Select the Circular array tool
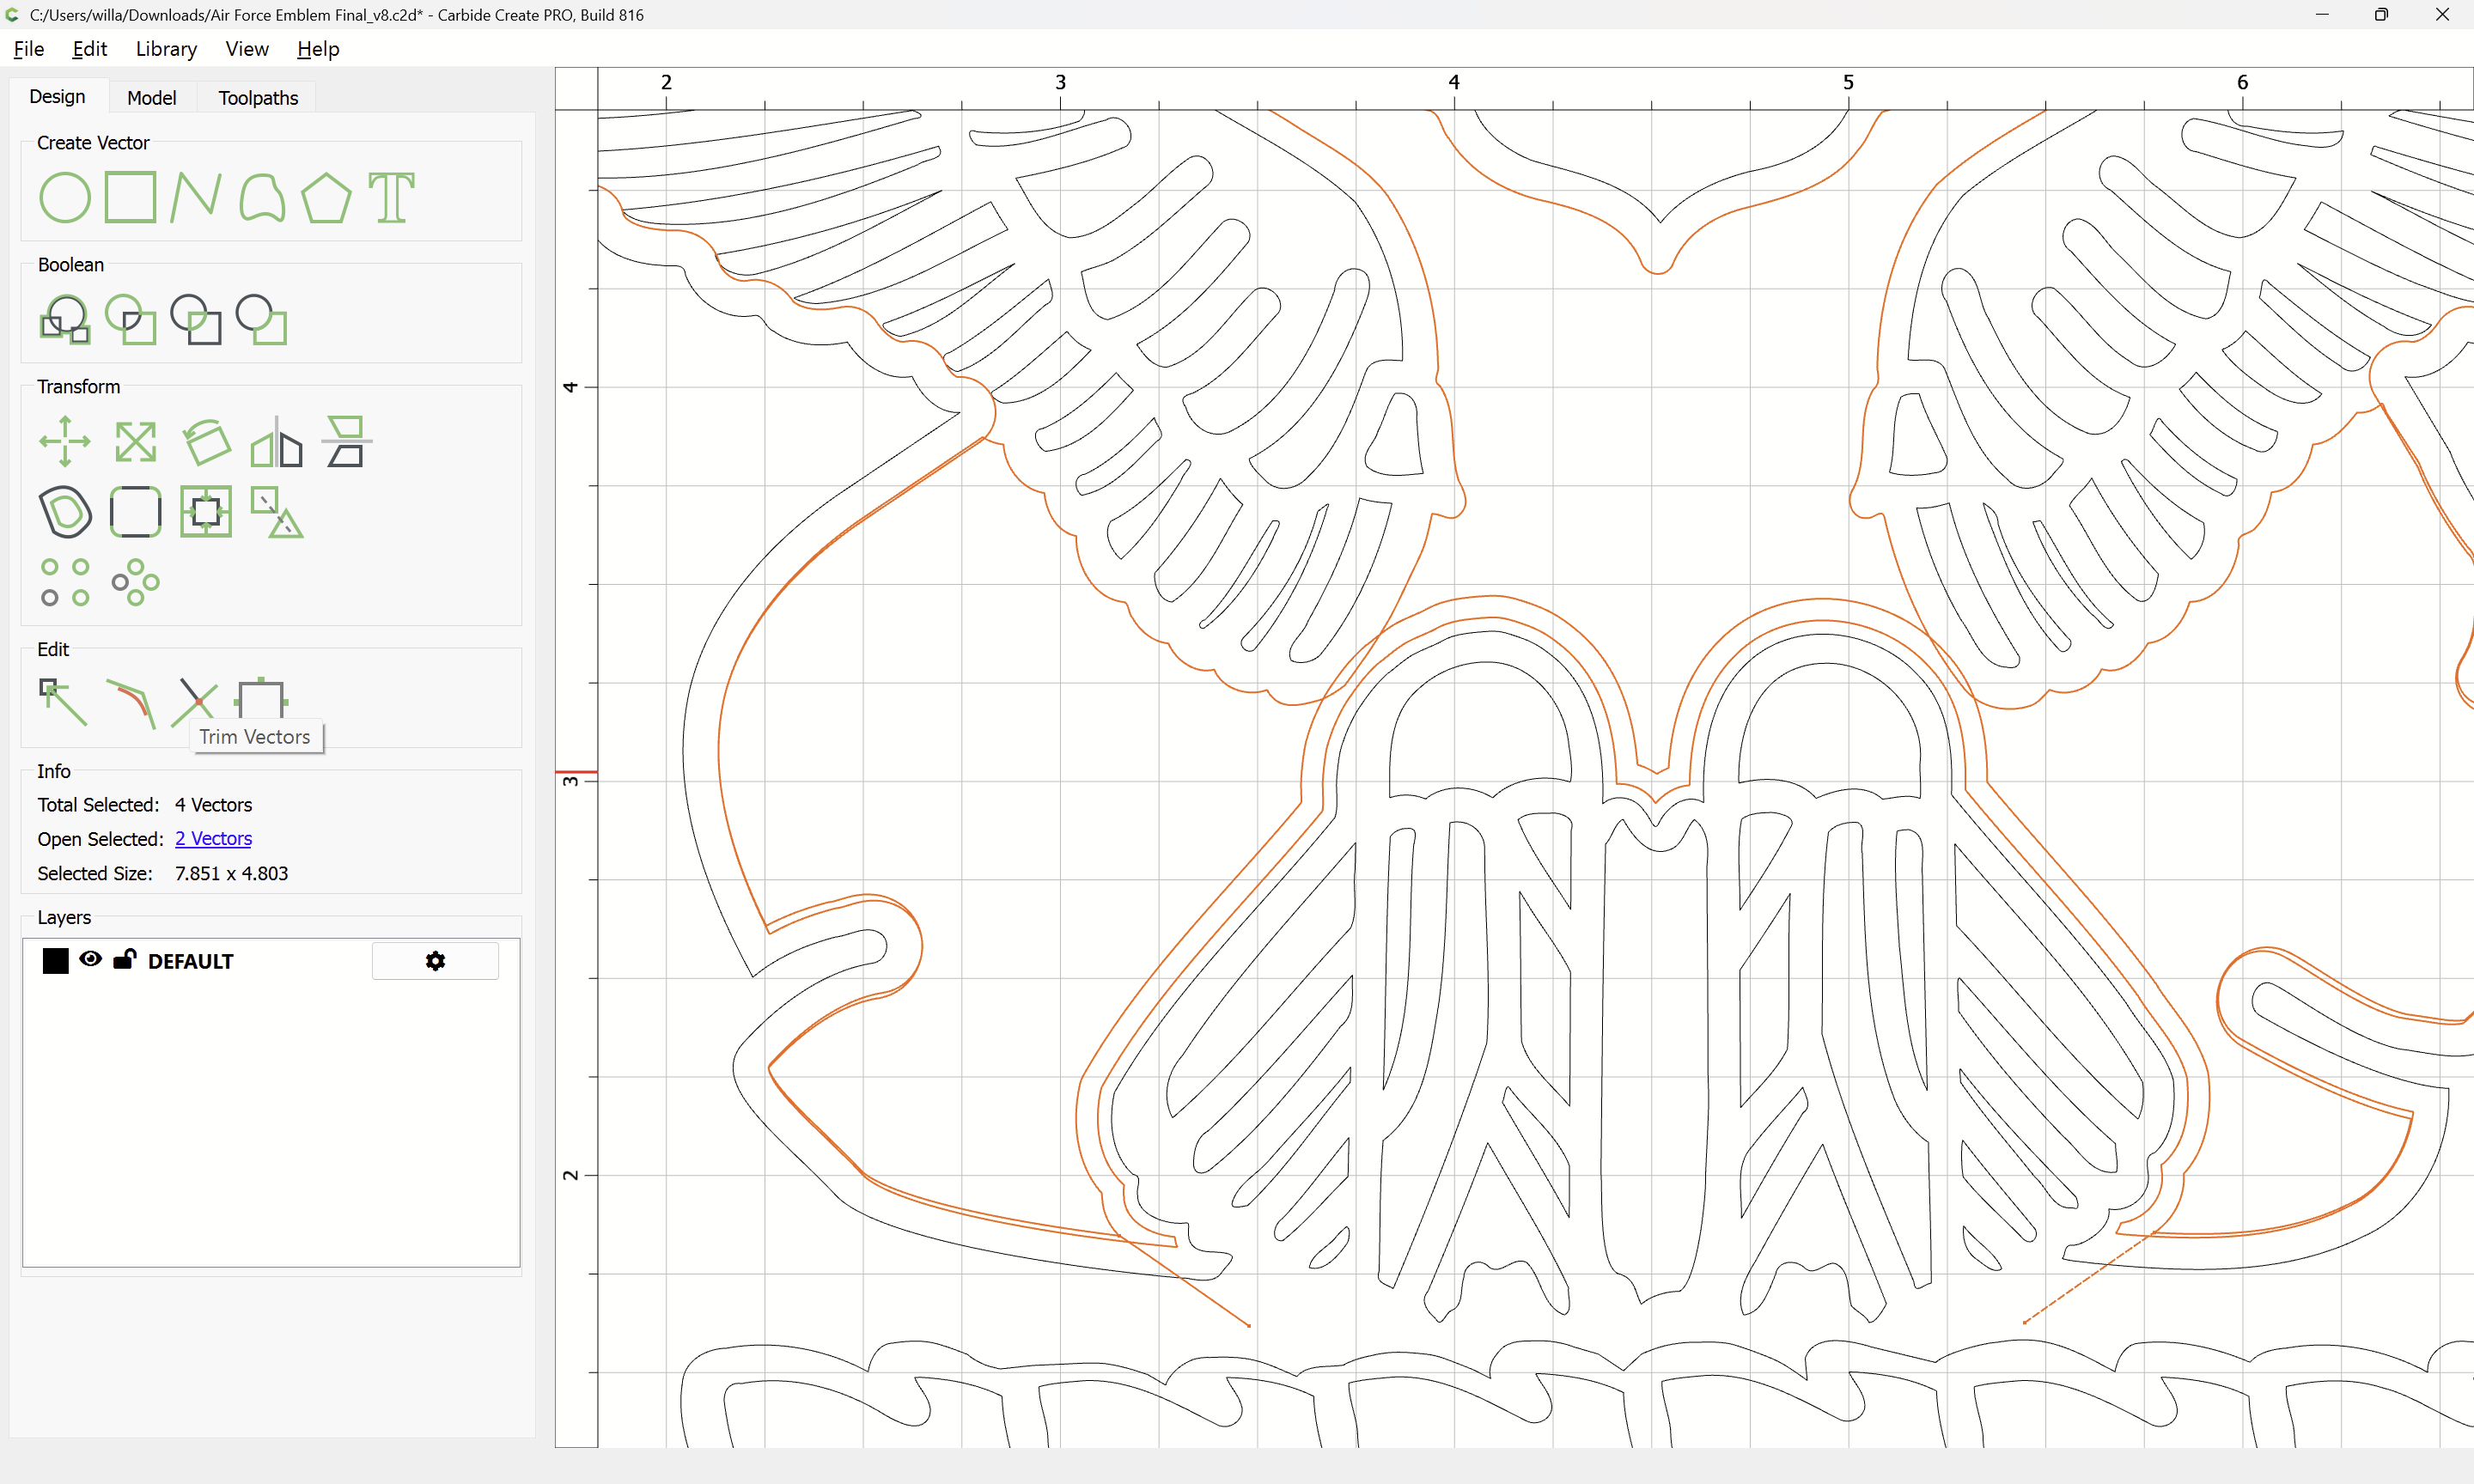 135,582
